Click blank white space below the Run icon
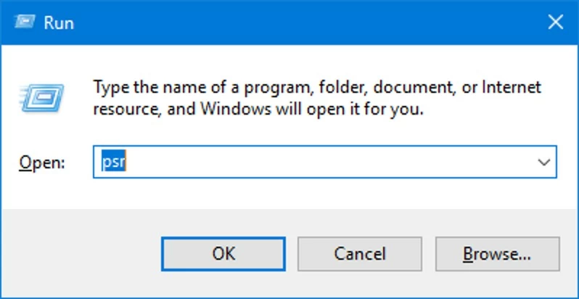579x299 pixels. [42, 131]
